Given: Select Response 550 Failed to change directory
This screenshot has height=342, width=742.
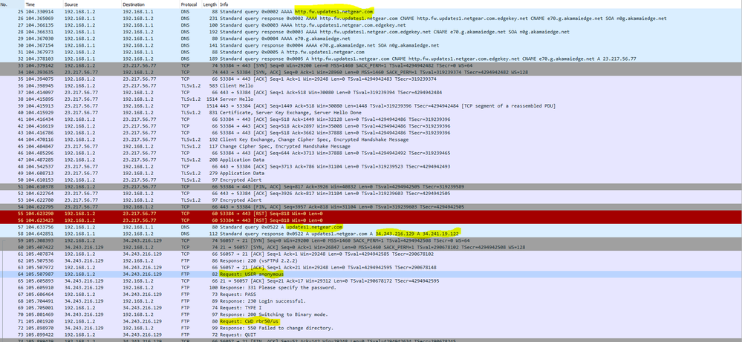Looking at the screenshot, I should pos(371,328).
